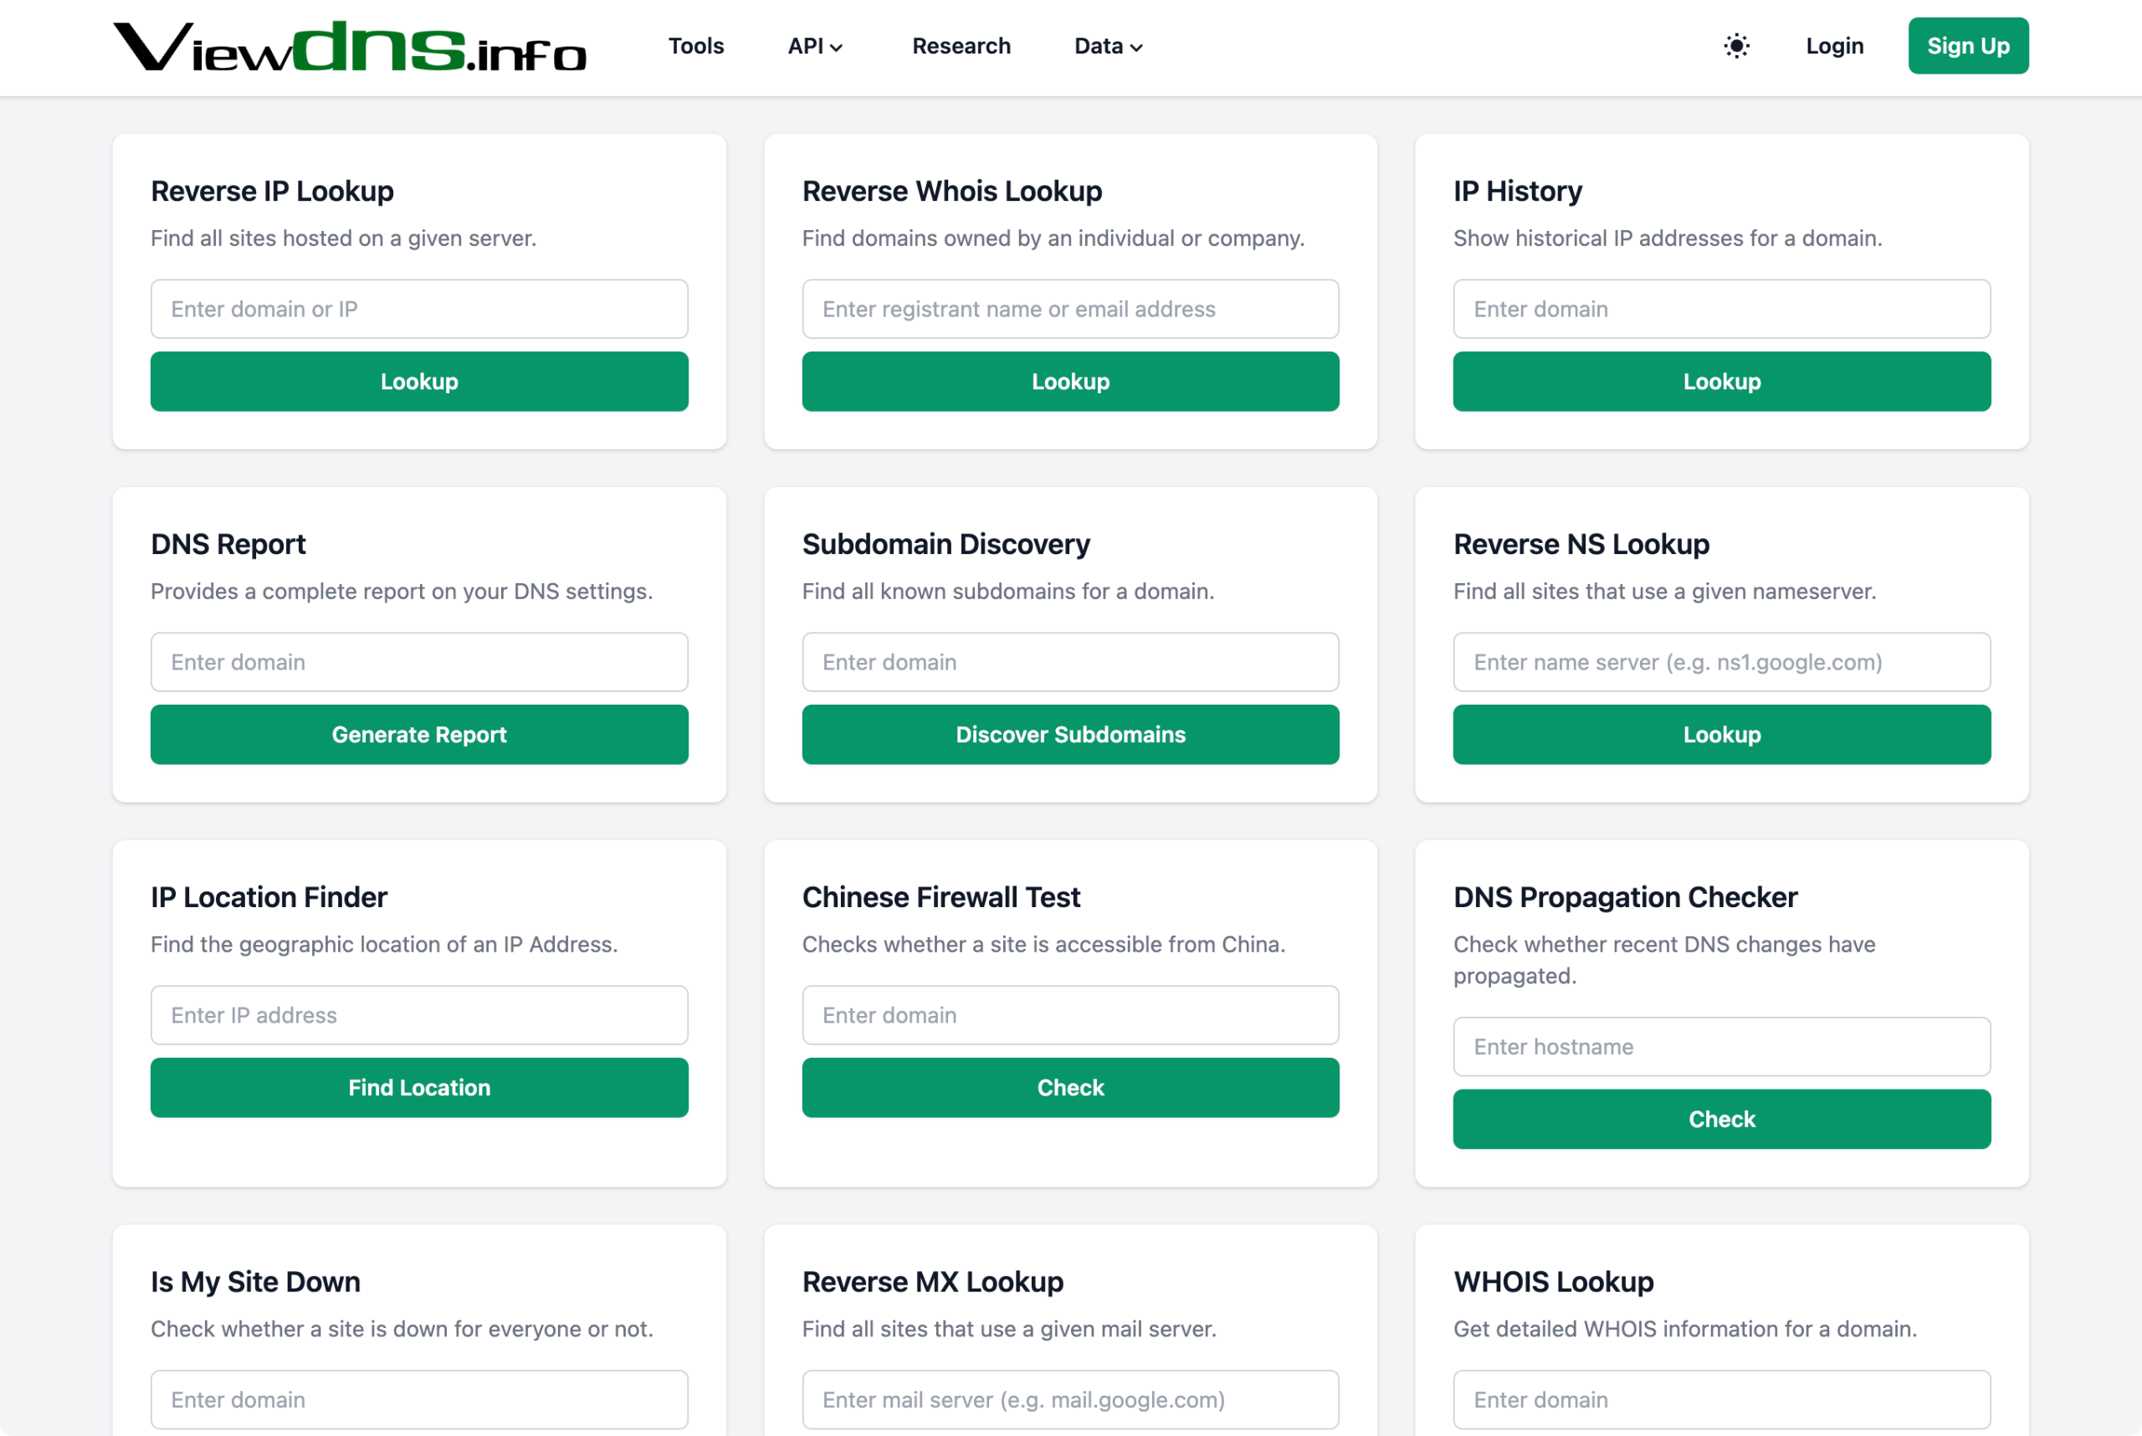Focus the DNS Report domain field
Screen dimensions: 2142x1436
click(419, 662)
